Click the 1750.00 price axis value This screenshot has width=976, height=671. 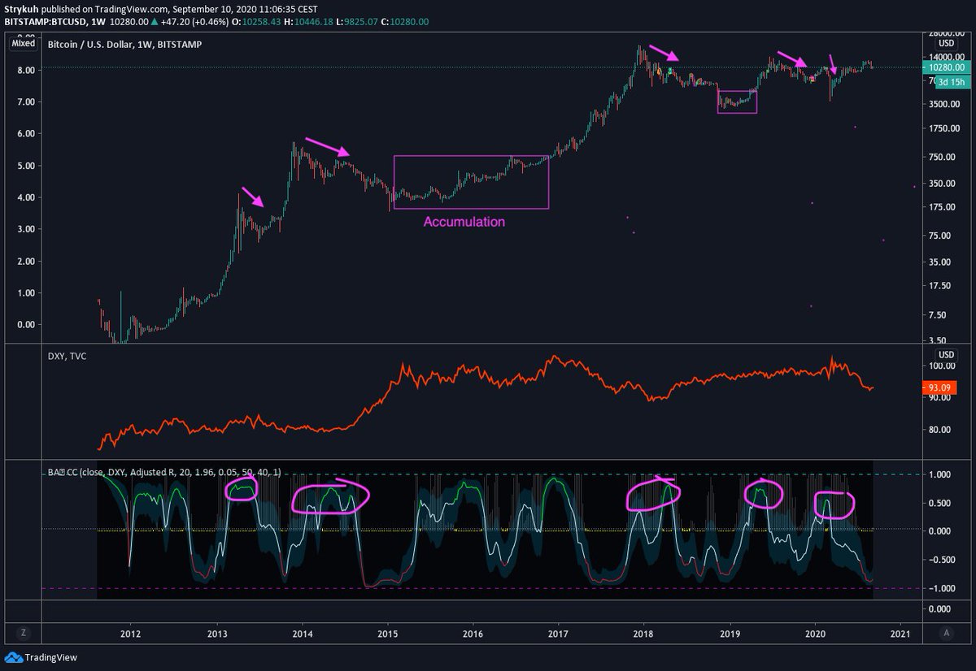943,130
